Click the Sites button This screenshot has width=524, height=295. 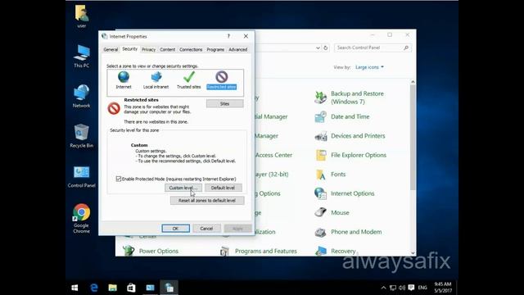[224, 104]
